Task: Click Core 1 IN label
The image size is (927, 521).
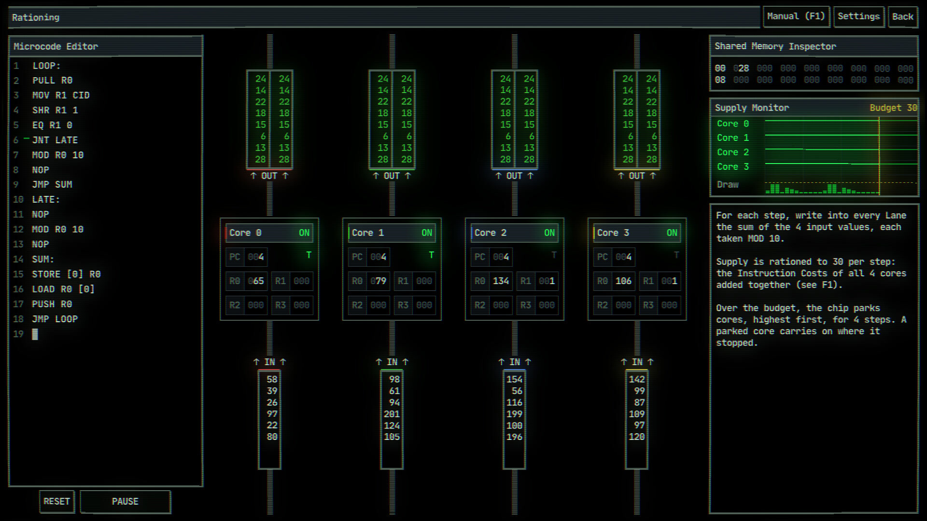Action: point(392,362)
